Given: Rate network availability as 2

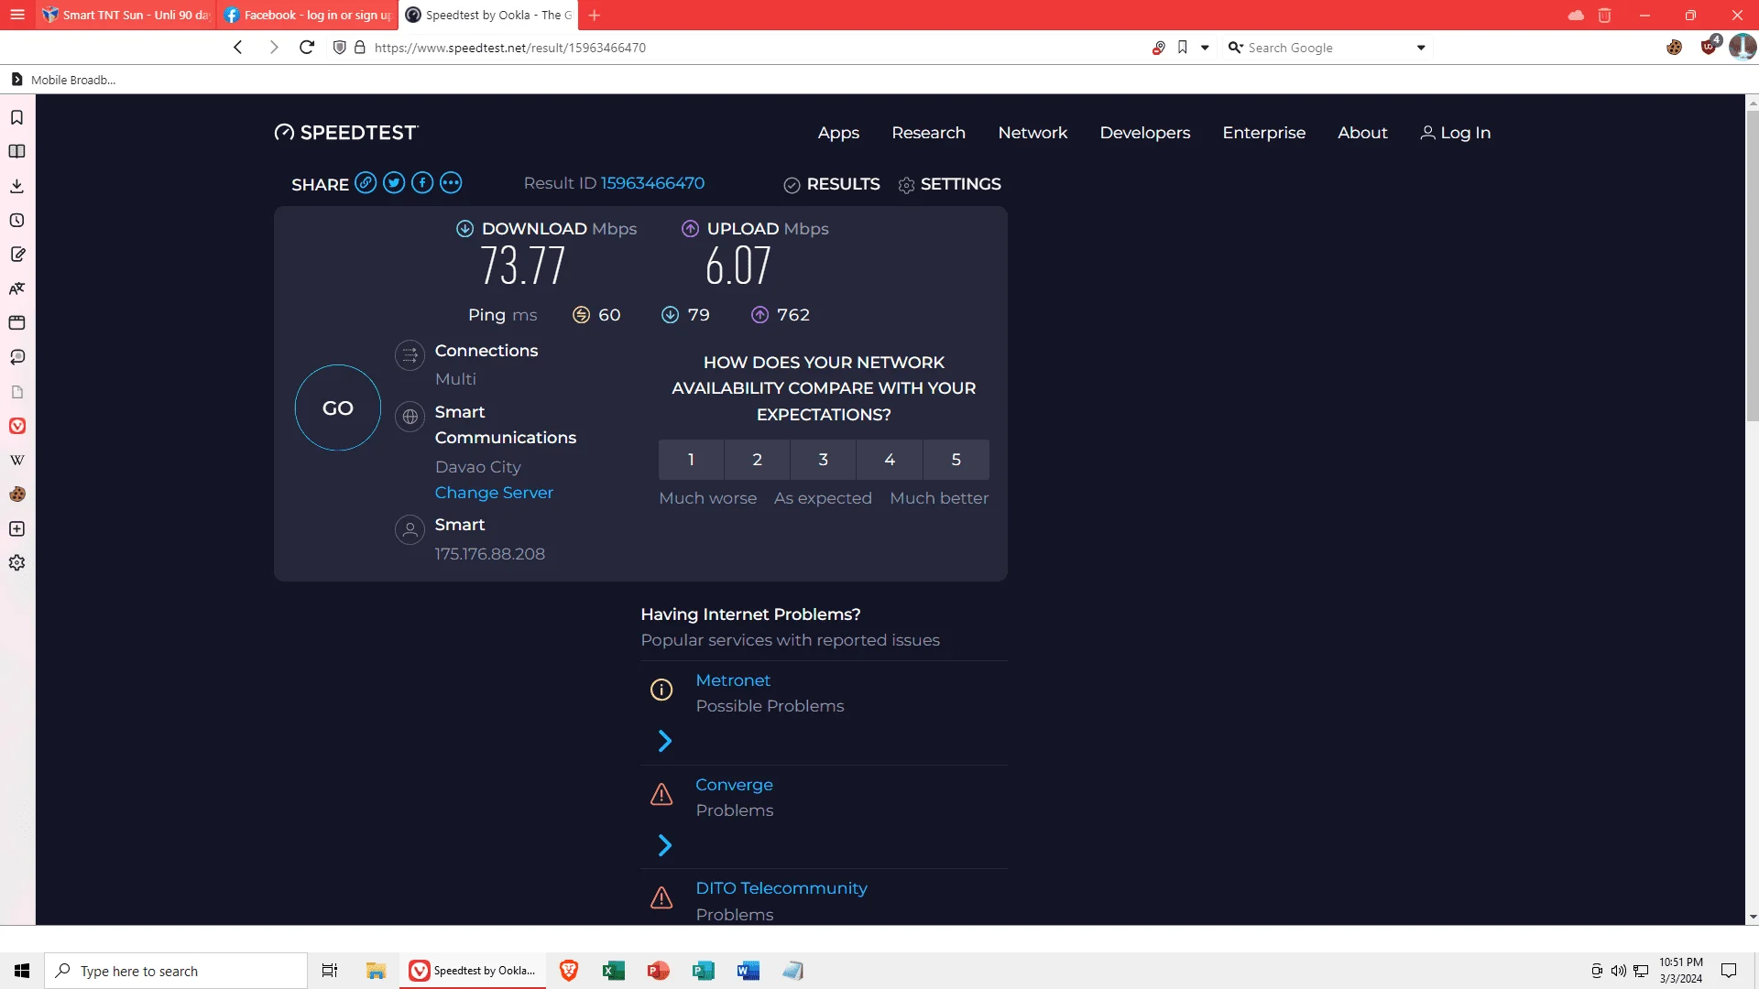Looking at the screenshot, I should [758, 460].
